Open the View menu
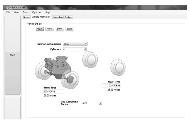Viewport: 190px width, 125px height. (x=16, y=12)
